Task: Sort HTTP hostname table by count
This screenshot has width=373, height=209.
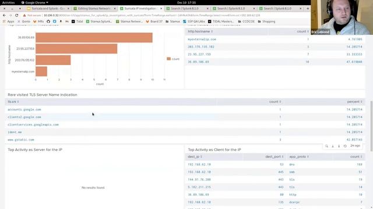Action: [303, 31]
